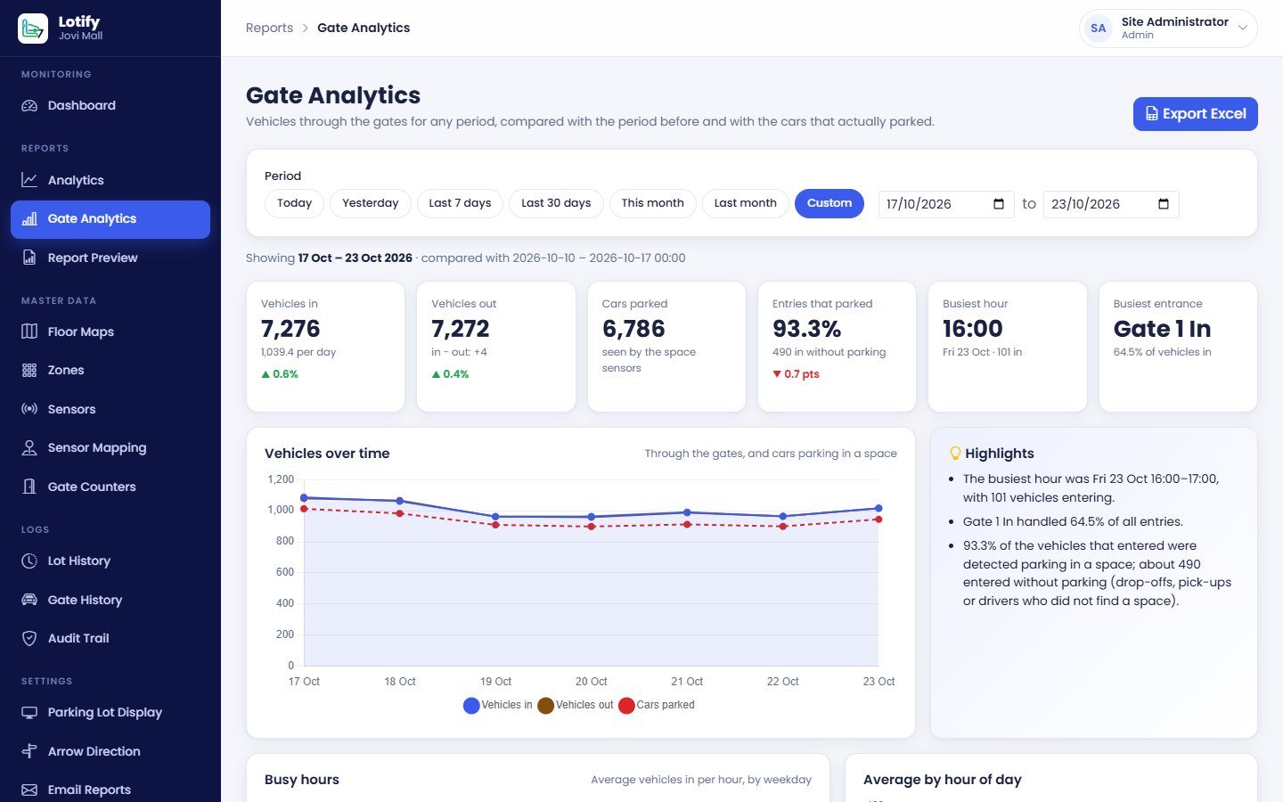The image size is (1283, 802).
Task: Open the Sensors page text link
Action: (71, 409)
